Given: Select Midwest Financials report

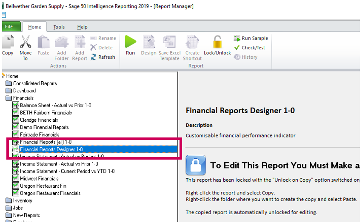Looking at the screenshot, I should 39,179.
